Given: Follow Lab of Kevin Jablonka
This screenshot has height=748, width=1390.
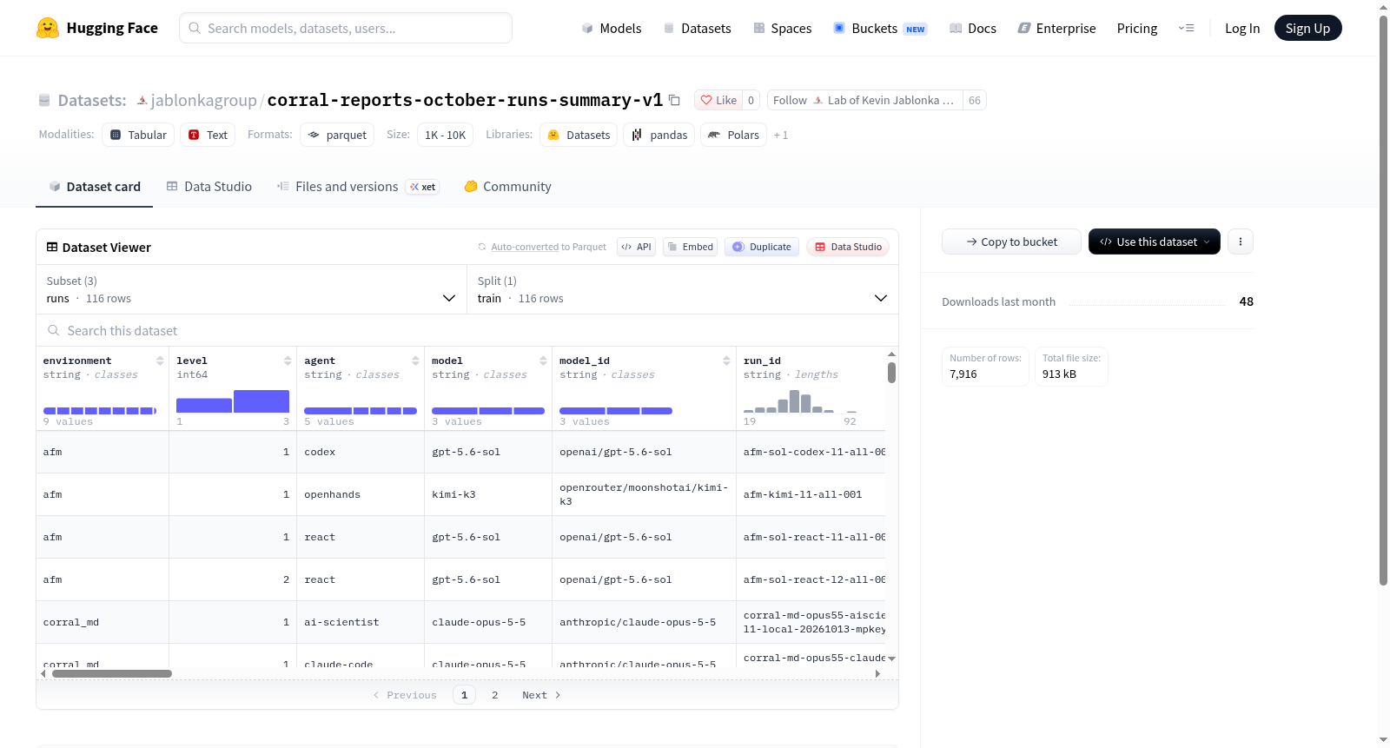Looking at the screenshot, I should [x=865, y=100].
